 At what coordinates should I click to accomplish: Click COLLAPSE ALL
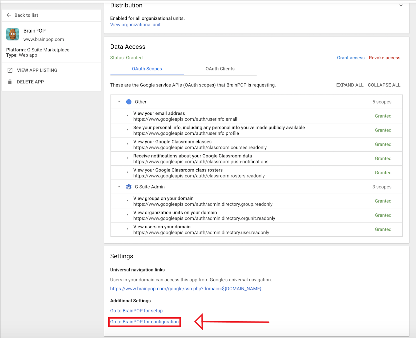pos(384,85)
